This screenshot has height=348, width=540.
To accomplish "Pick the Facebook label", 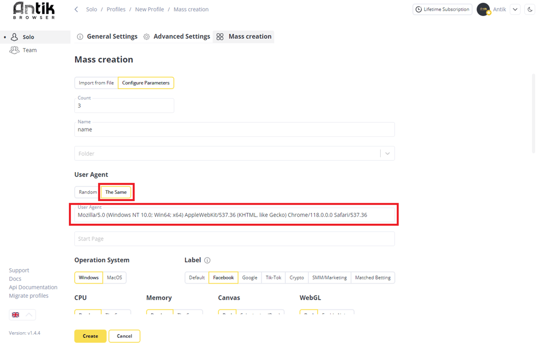I will [x=224, y=278].
